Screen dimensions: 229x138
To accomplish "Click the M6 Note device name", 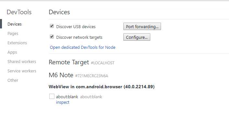I will 61,75.
